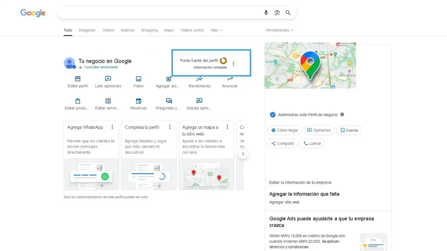Open Editar servicios list icon

click(x=108, y=101)
